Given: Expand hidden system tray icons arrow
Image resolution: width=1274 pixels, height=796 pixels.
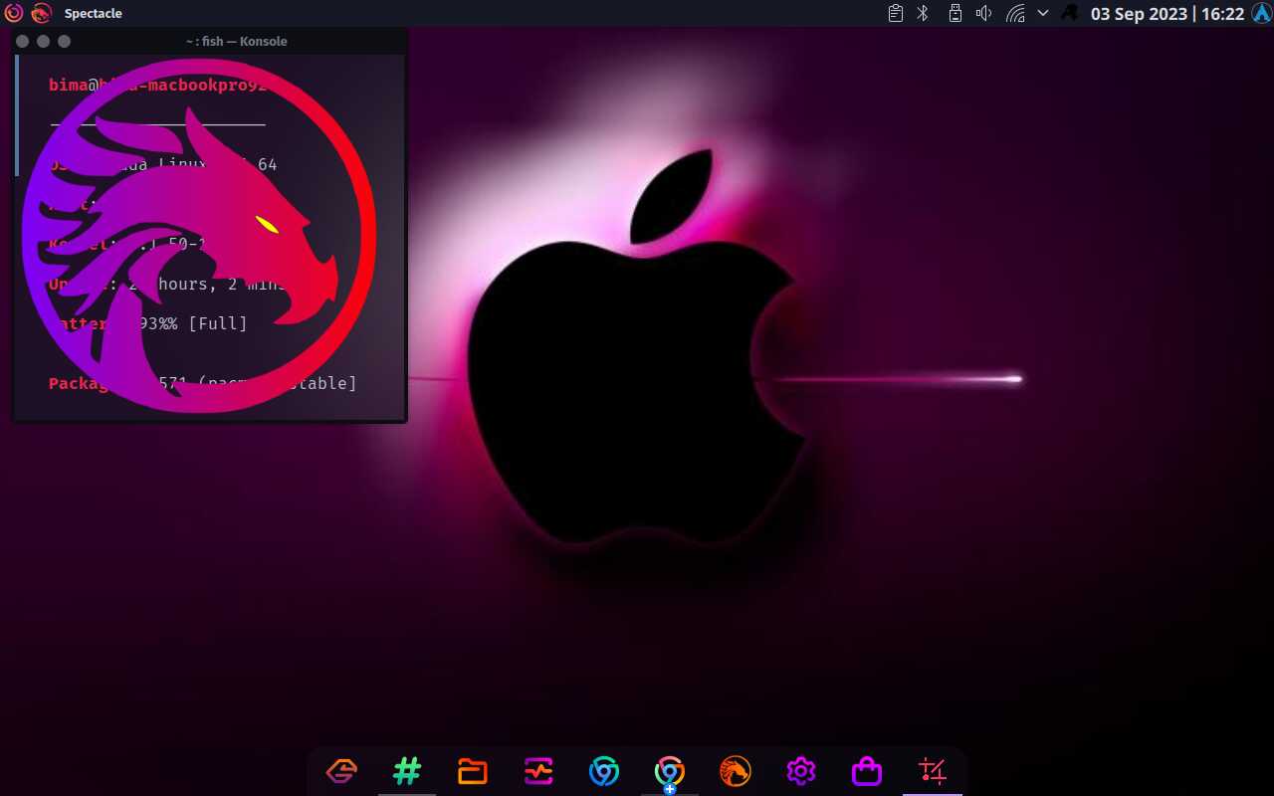Looking at the screenshot, I should pos(1043,13).
